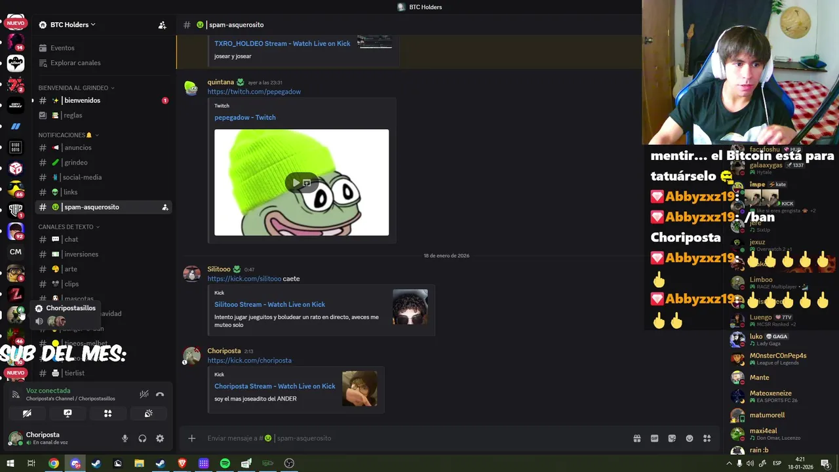The width and height of the screenshot is (839, 472).
Task: Open the kick.com/silitooo link
Action: point(244,279)
